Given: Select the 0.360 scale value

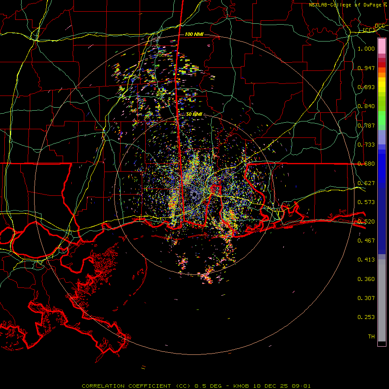Looking at the screenshot, I should click(x=366, y=279).
